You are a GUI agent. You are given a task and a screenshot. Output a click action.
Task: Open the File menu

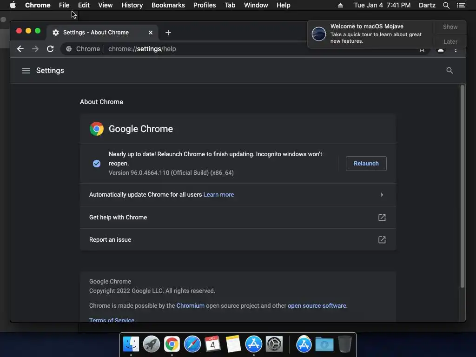64,5
